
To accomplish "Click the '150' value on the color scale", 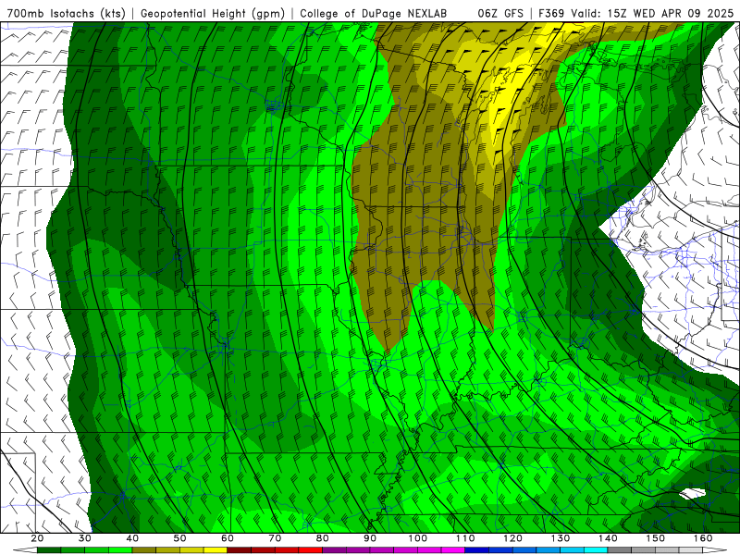I will (x=656, y=538).
